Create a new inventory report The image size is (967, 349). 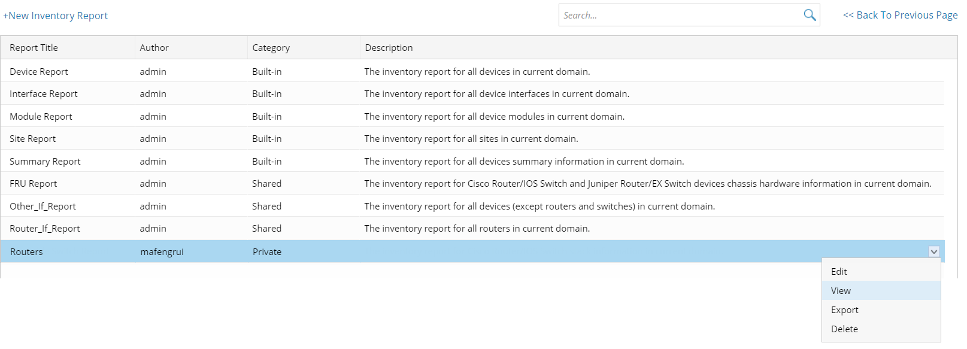click(56, 16)
